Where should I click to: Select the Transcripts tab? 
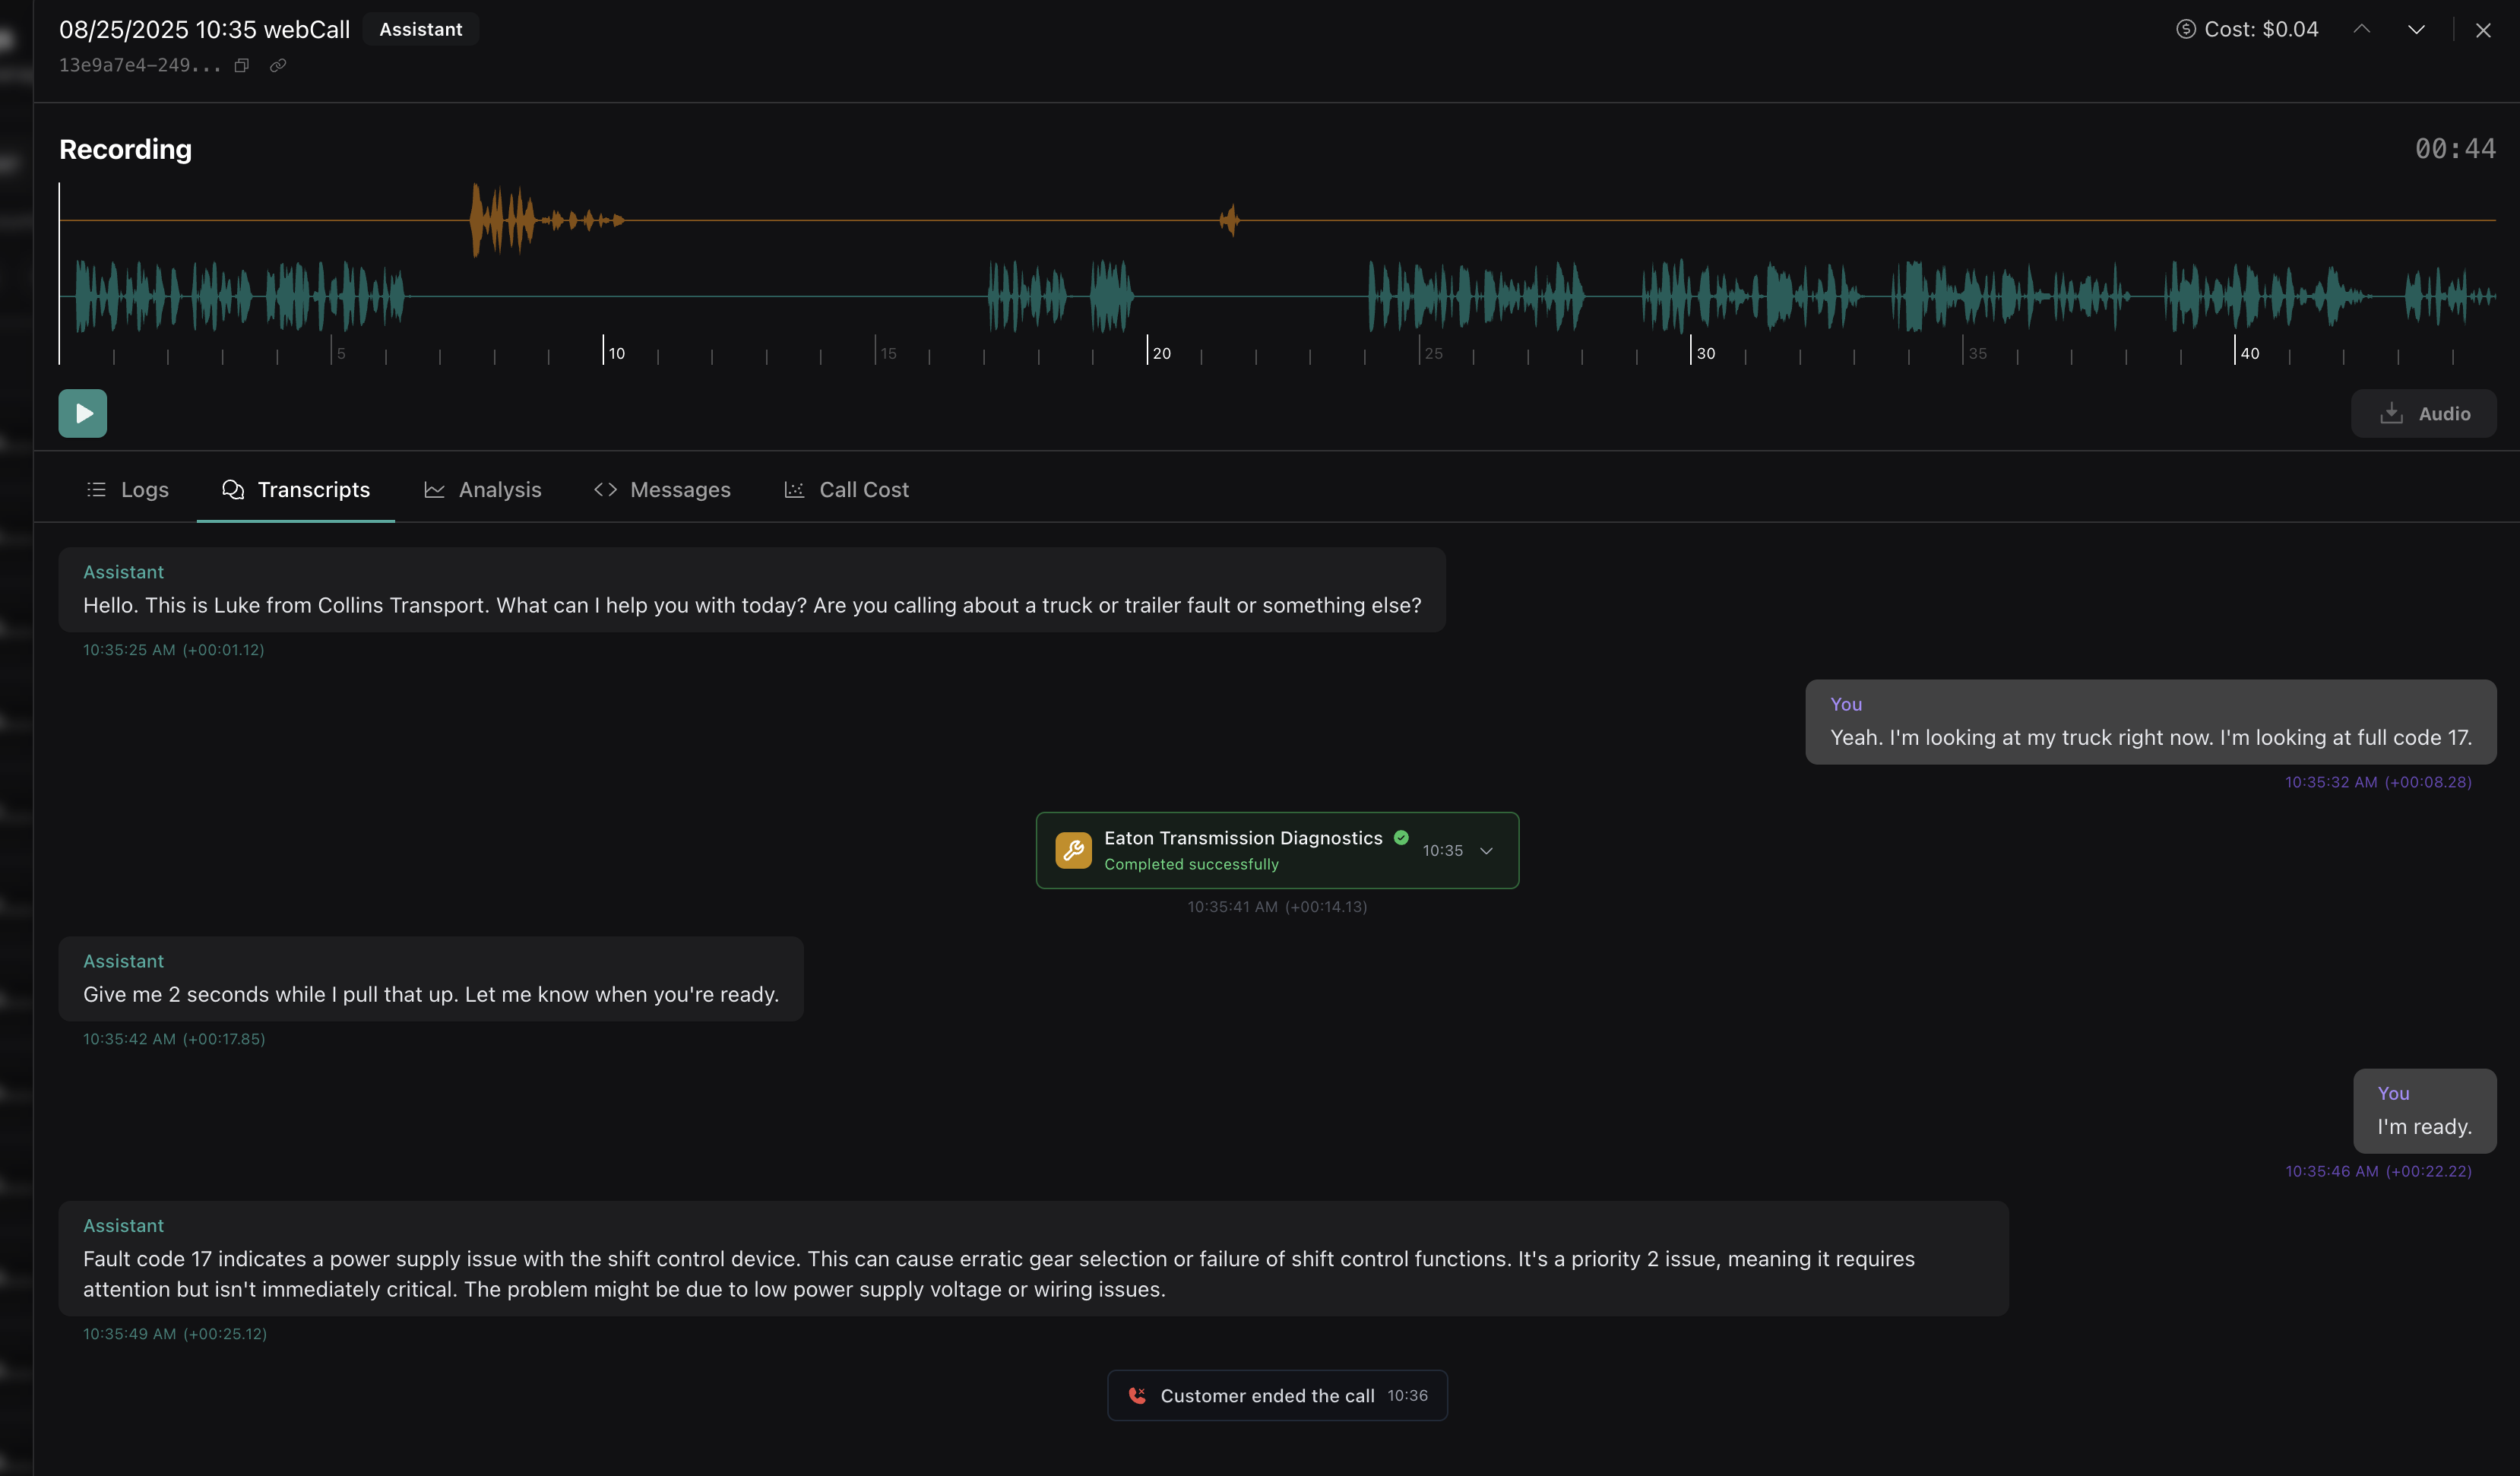tap(296, 490)
